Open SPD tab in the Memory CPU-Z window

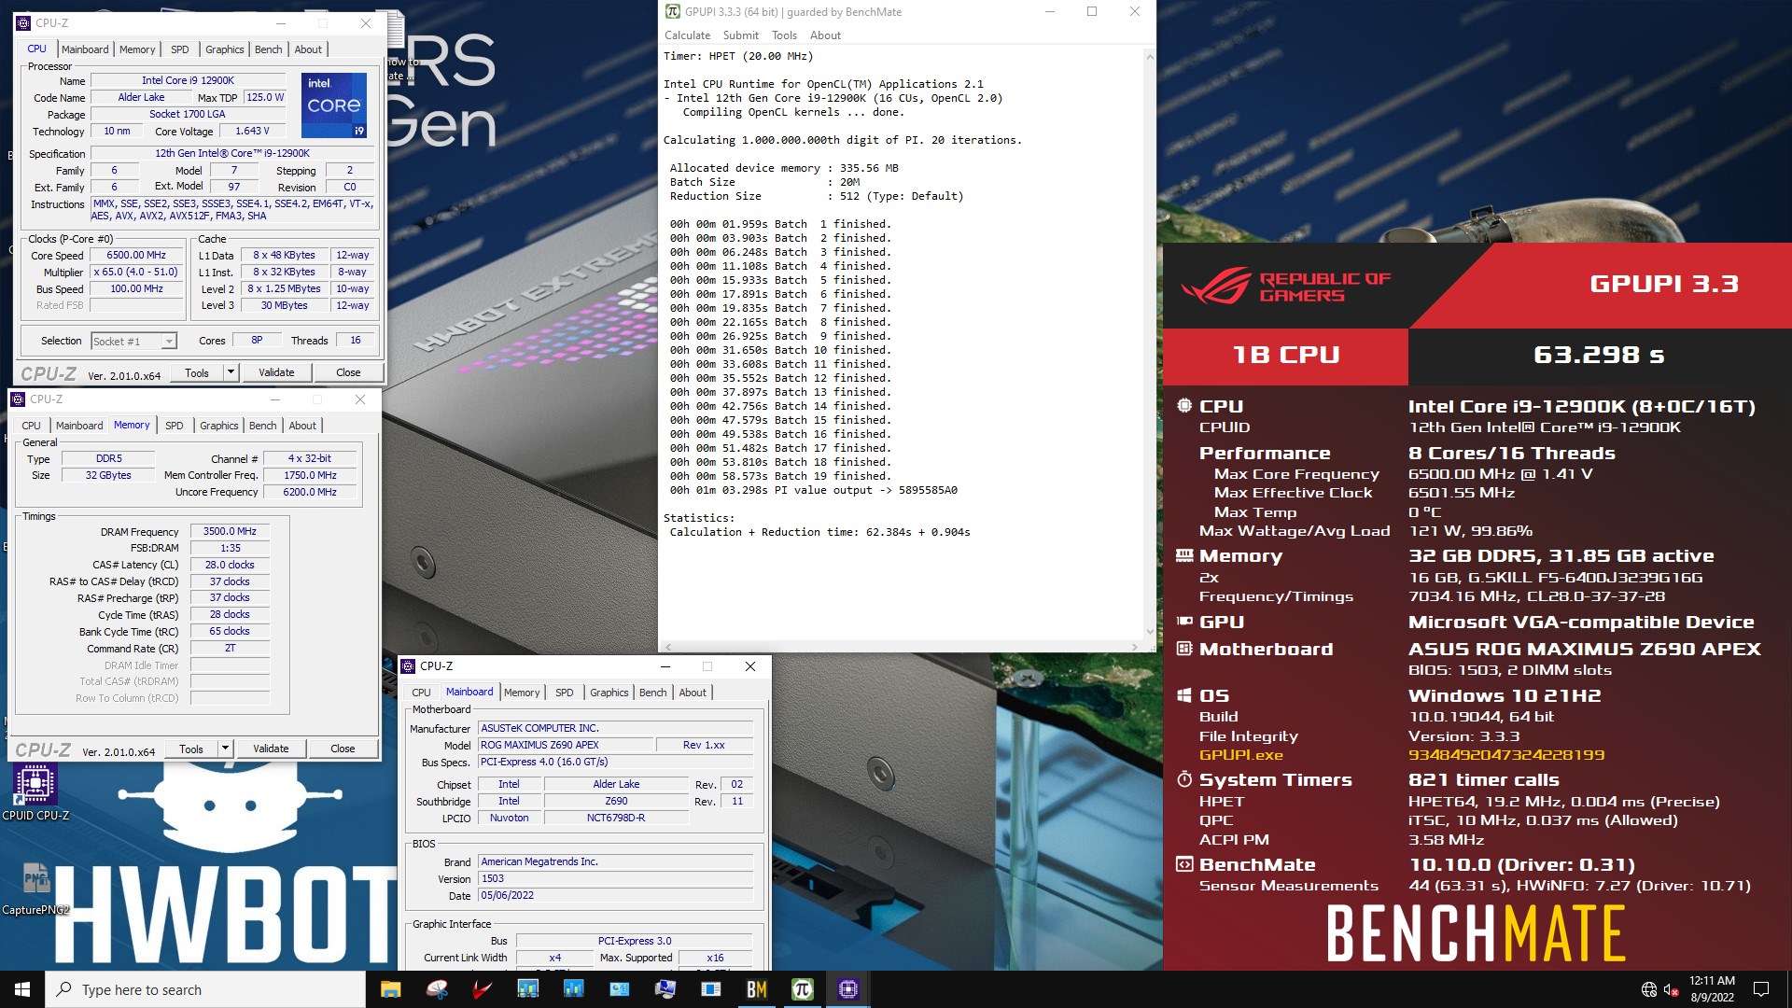tap(175, 426)
